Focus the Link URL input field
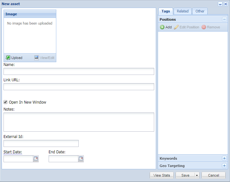 pyautogui.click(x=79, y=87)
